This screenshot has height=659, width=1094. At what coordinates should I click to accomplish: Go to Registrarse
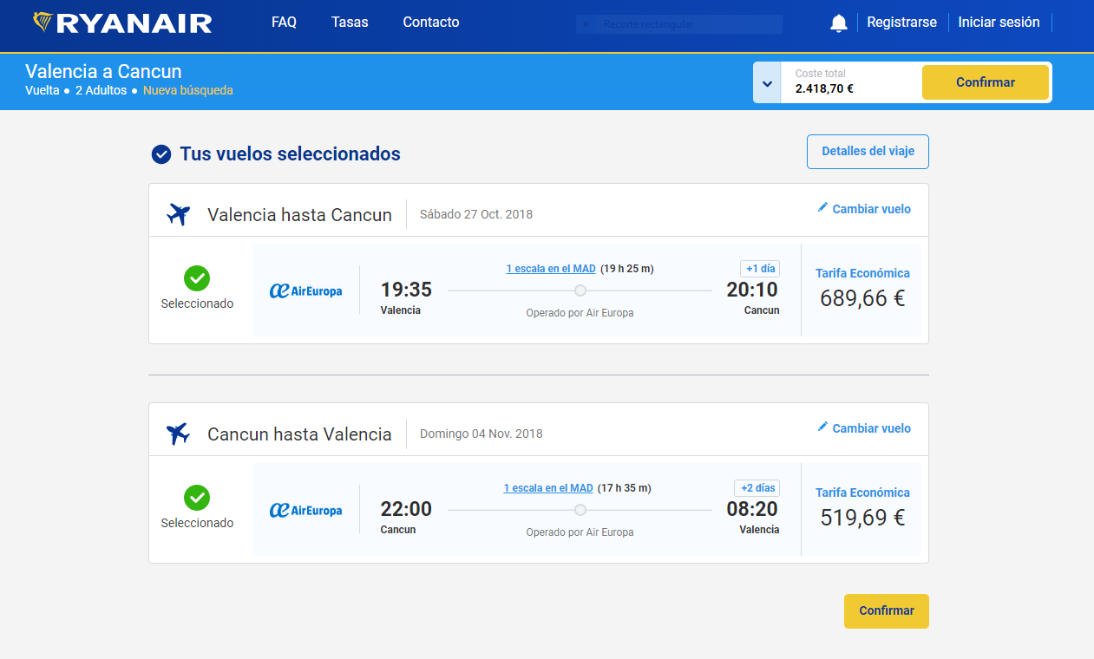902,23
